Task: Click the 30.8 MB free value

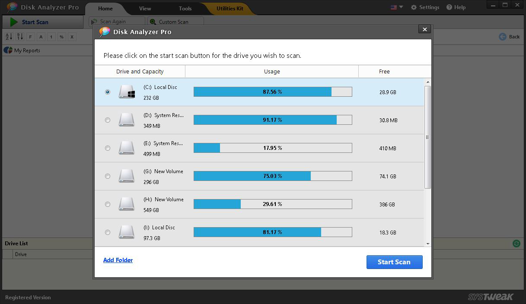Action: 389,120
